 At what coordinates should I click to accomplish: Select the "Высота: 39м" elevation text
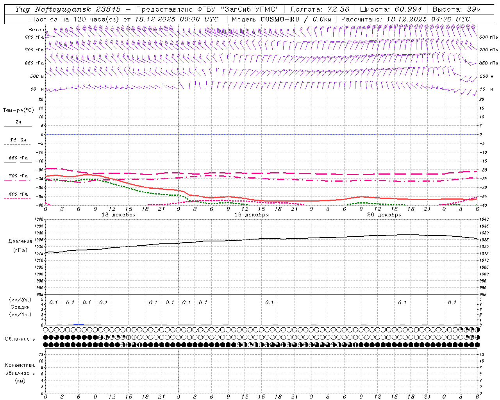457,9
